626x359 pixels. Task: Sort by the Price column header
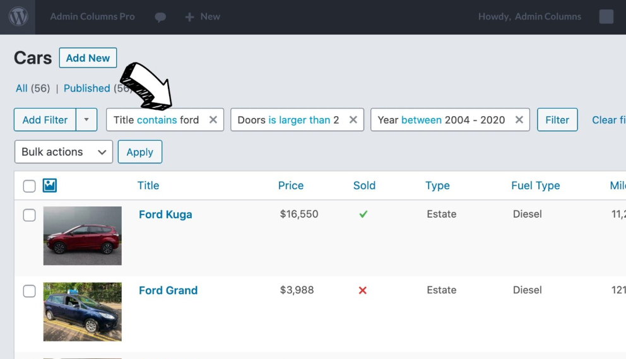(291, 185)
